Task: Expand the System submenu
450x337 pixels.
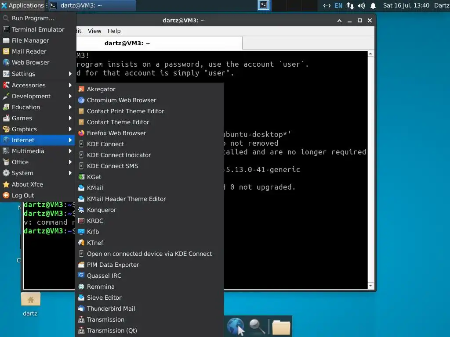Action: point(37,173)
